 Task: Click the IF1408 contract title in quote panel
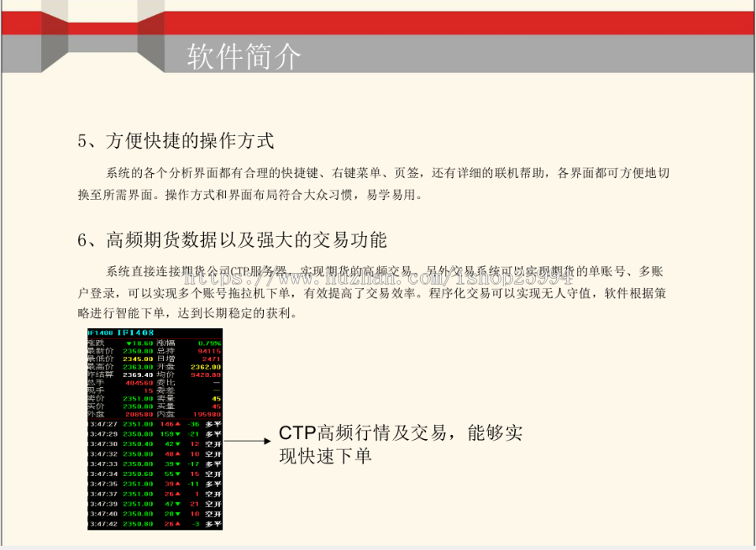(135, 333)
